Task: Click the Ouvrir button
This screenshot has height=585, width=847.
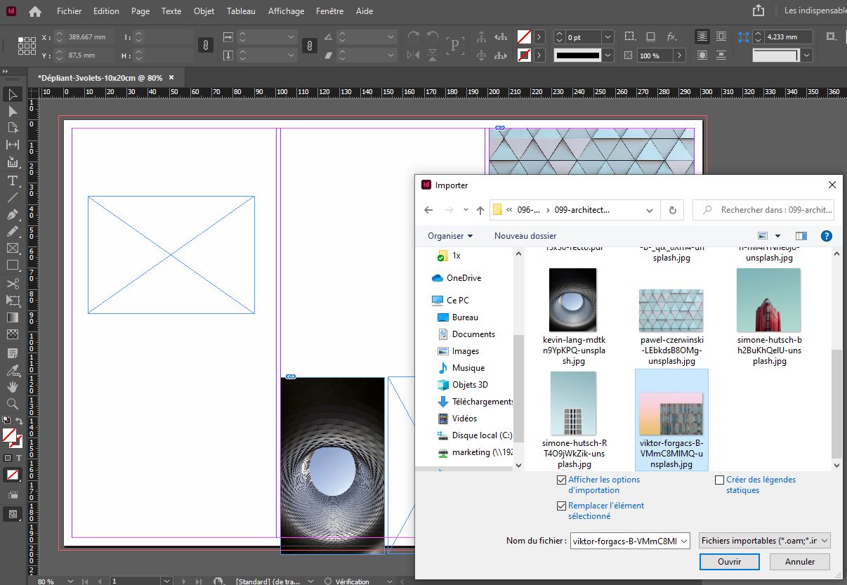Action: 730,562
